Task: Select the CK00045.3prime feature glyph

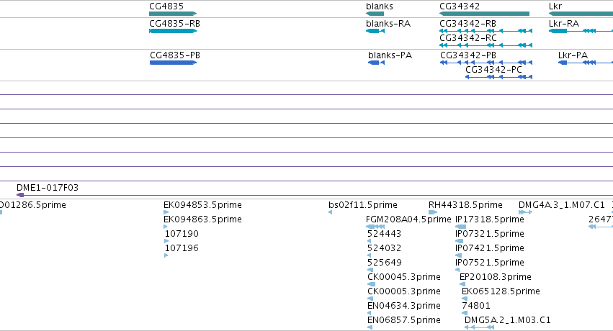Action: tap(372, 284)
